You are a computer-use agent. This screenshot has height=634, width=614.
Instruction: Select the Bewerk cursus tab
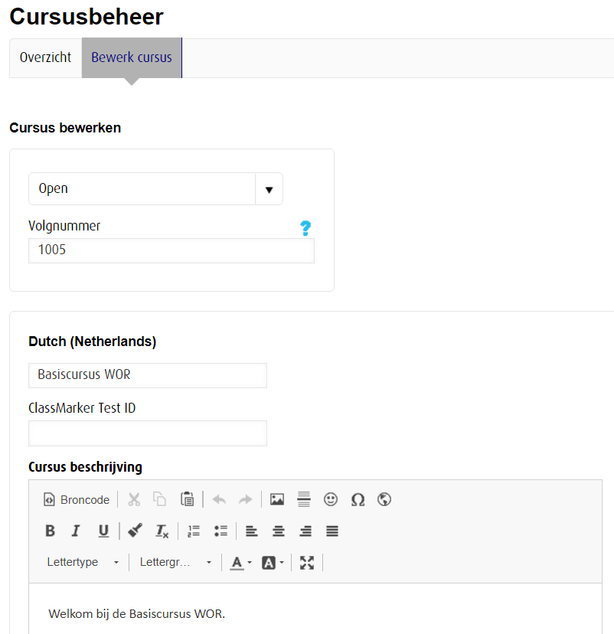click(x=132, y=58)
